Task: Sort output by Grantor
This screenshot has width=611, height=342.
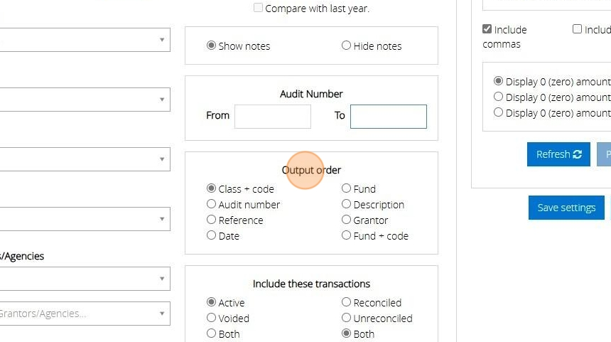Action: (347, 220)
